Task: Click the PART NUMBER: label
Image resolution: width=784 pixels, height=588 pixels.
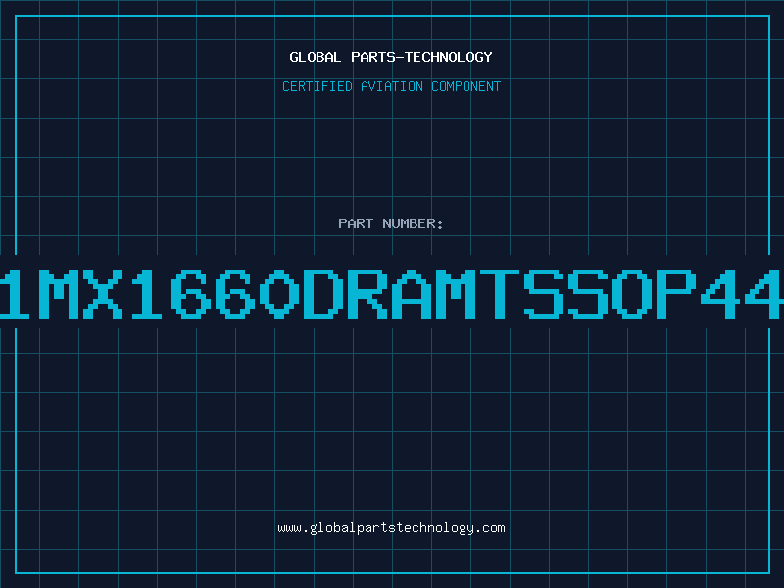Action: pos(391,223)
